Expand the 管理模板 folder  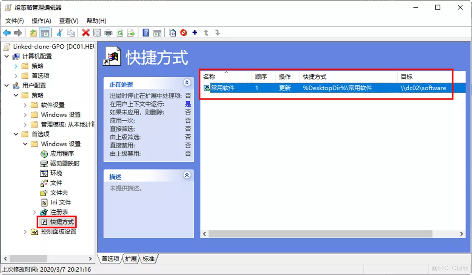[x=25, y=124]
